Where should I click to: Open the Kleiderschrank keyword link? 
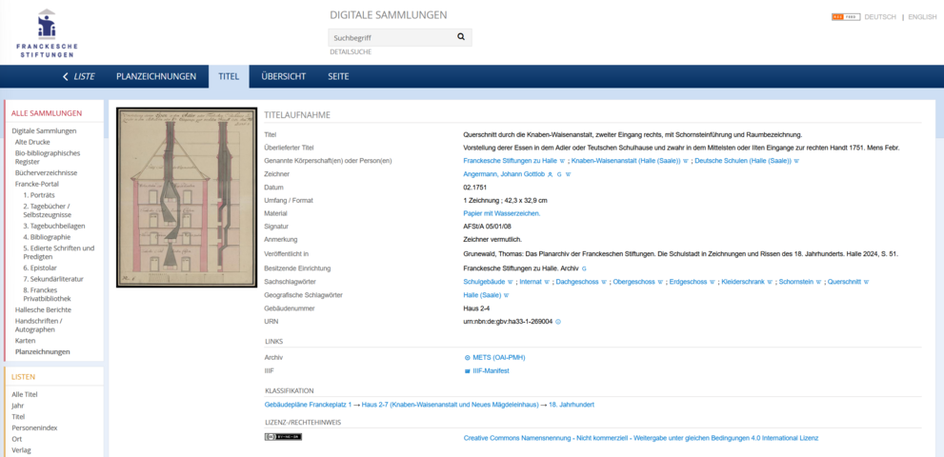tap(743, 282)
